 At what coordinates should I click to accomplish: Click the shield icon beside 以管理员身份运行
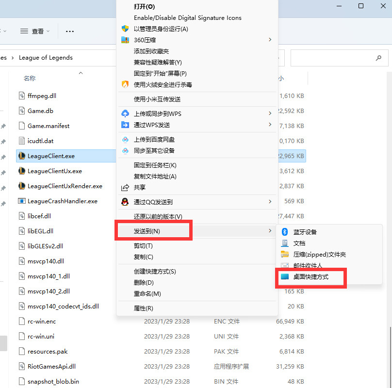click(125, 29)
